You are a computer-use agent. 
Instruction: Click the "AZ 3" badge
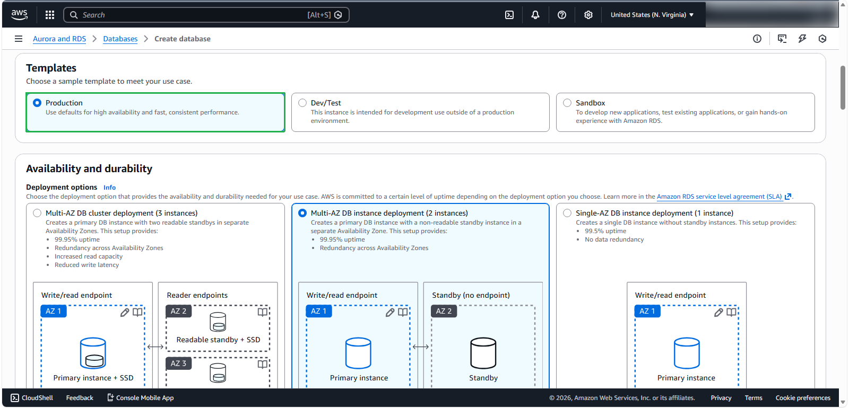click(x=179, y=363)
